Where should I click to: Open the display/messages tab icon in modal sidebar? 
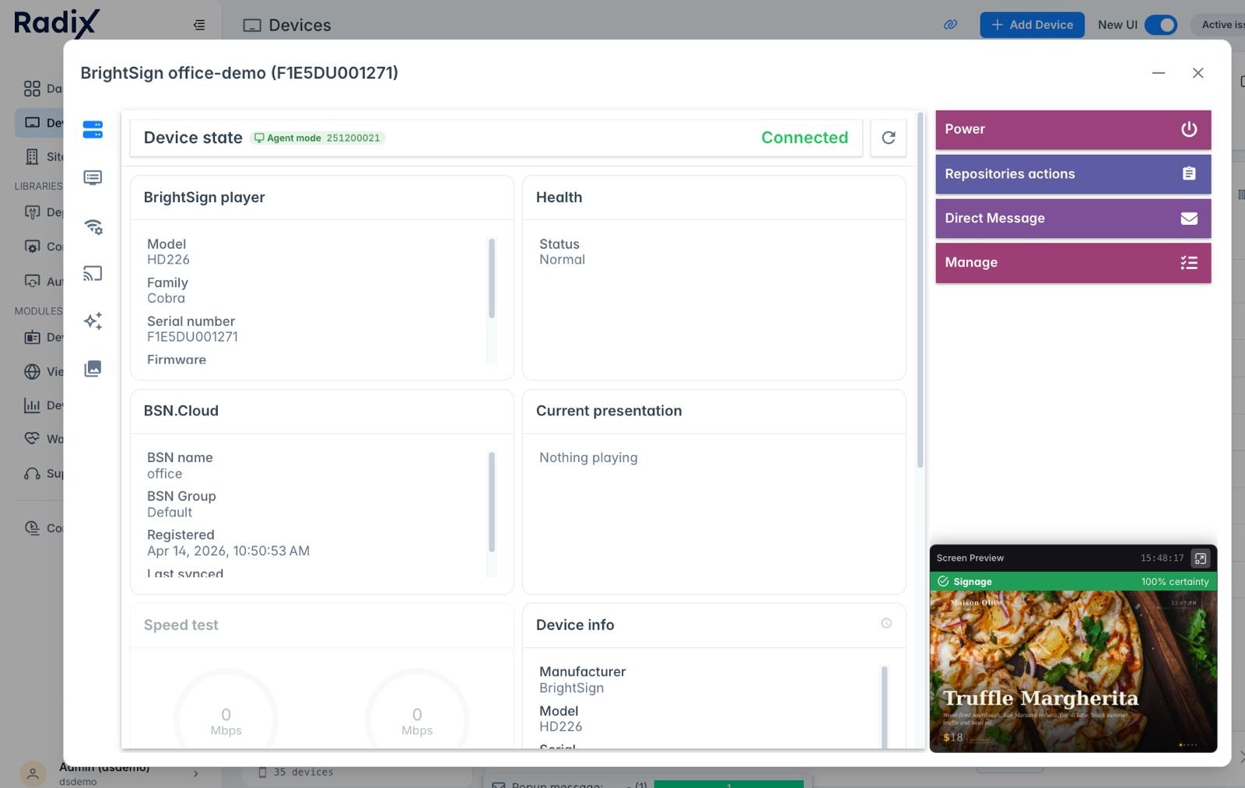pos(93,178)
